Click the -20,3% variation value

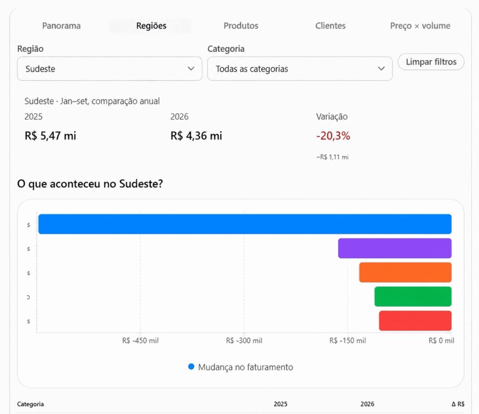pos(333,136)
